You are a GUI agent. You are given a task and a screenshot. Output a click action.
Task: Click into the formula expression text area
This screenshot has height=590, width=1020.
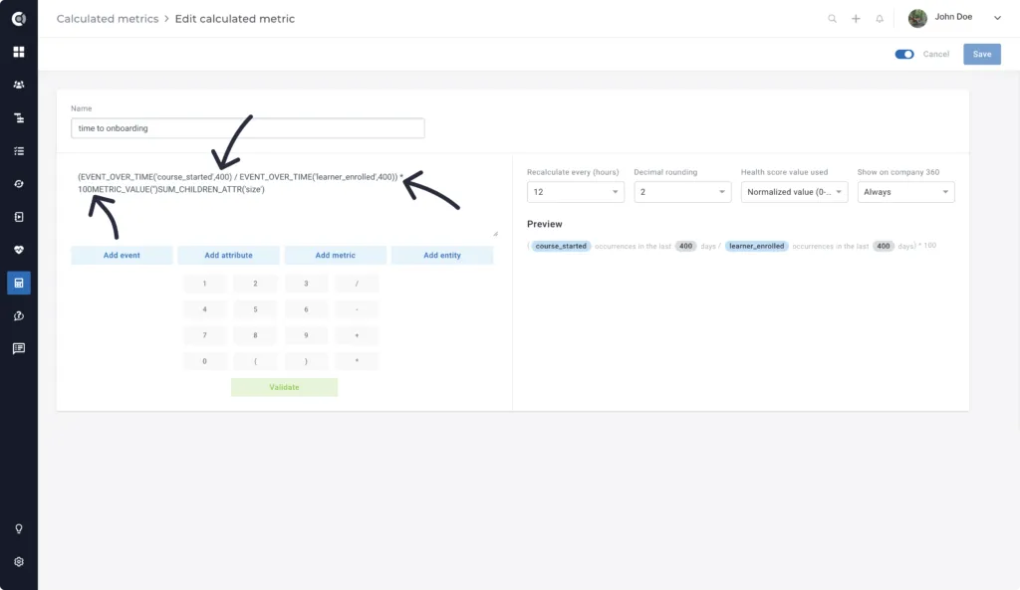(284, 201)
